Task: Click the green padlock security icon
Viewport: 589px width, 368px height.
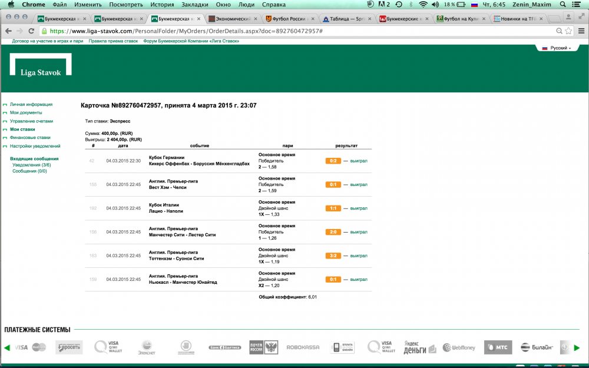Action: [44, 31]
